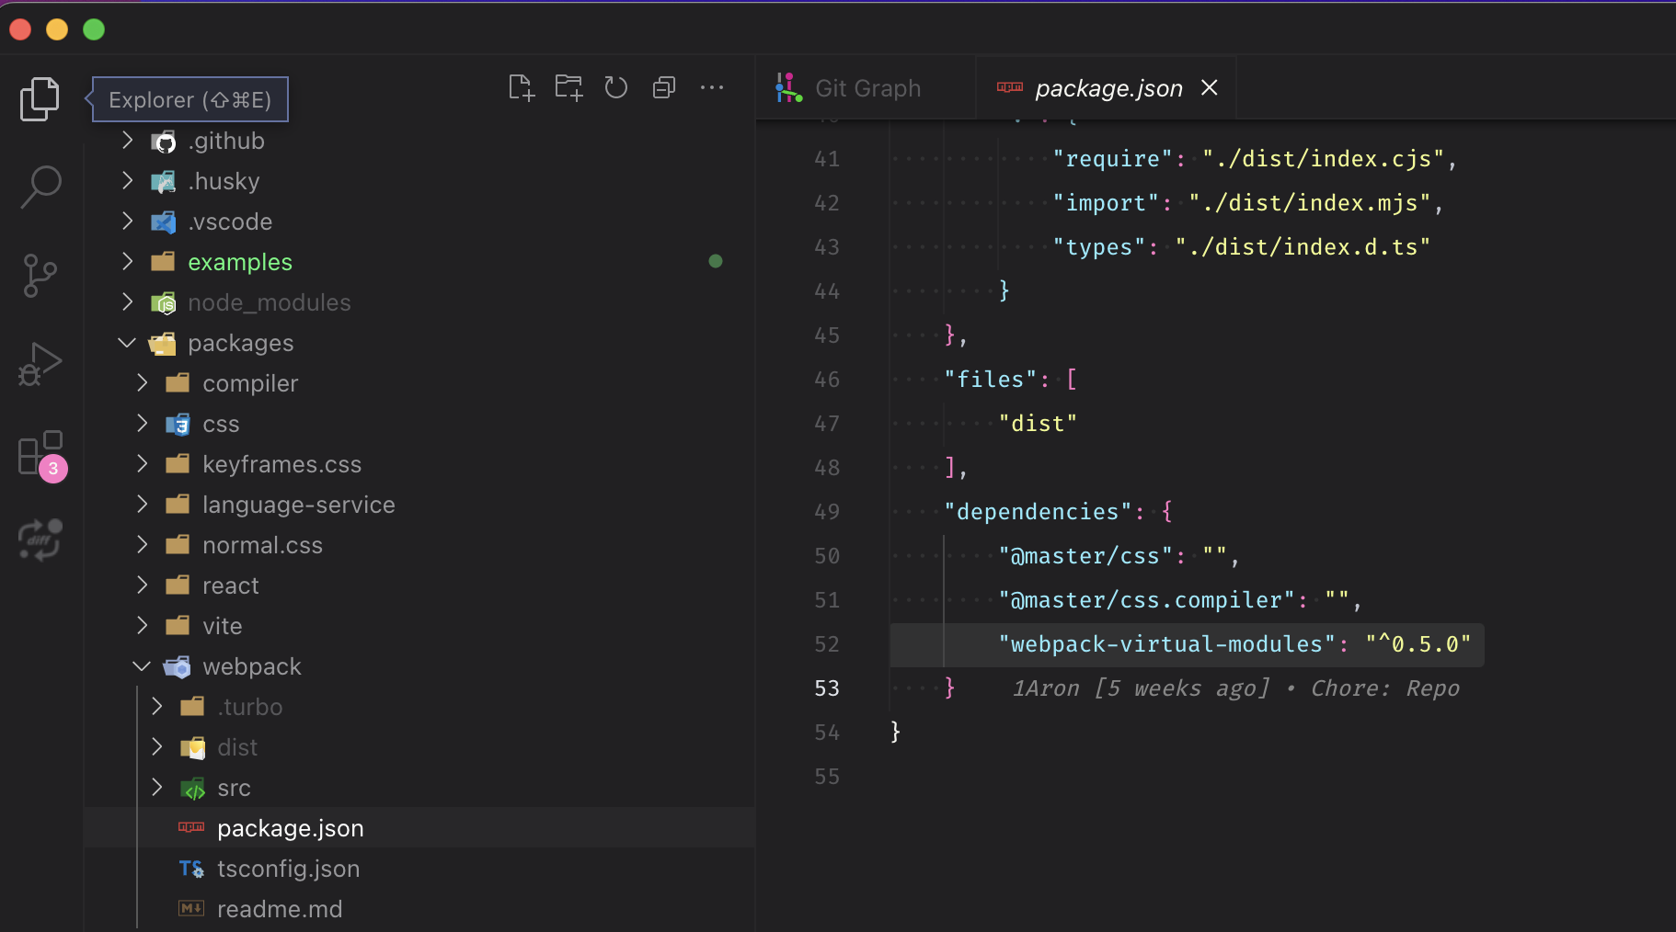Select the examples folder
The width and height of the screenshot is (1676, 932).
pyautogui.click(x=239, y=261)
